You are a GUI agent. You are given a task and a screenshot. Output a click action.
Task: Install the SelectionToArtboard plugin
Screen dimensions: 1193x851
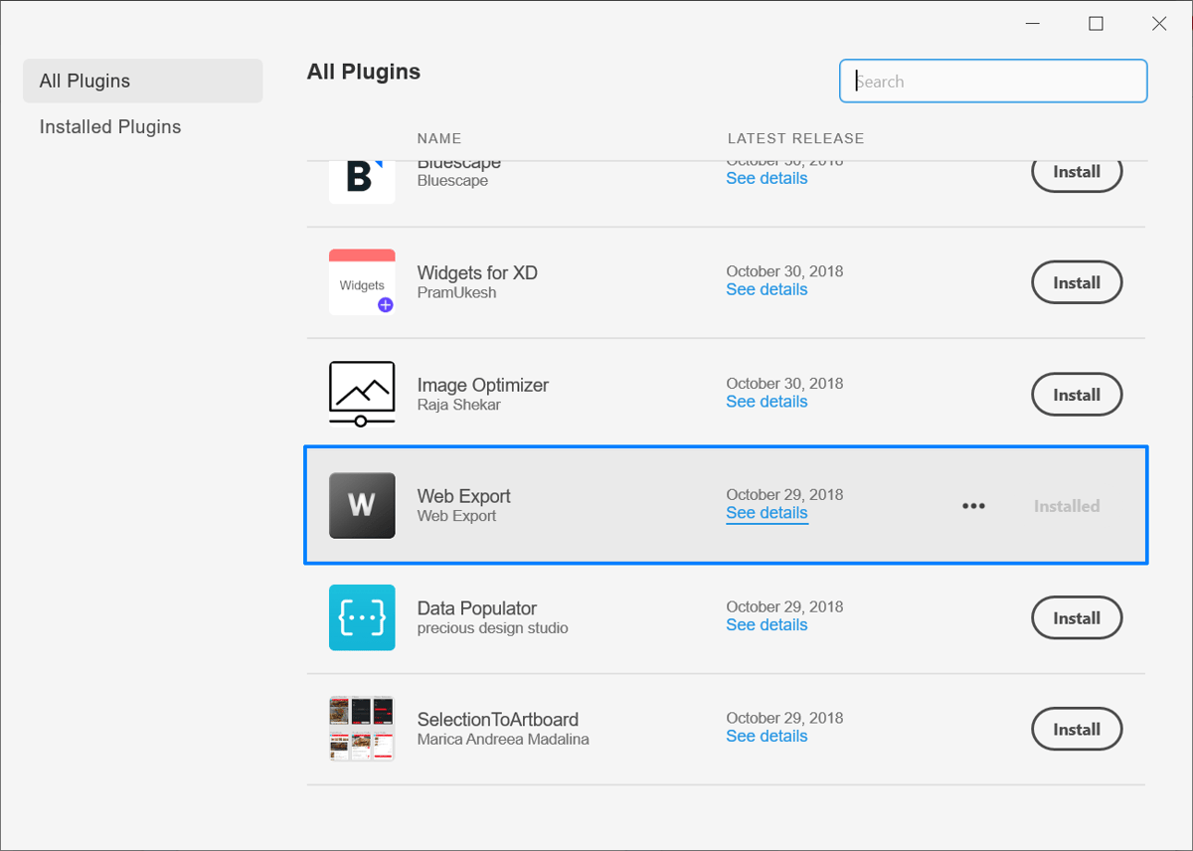[x=1077, y=729]
